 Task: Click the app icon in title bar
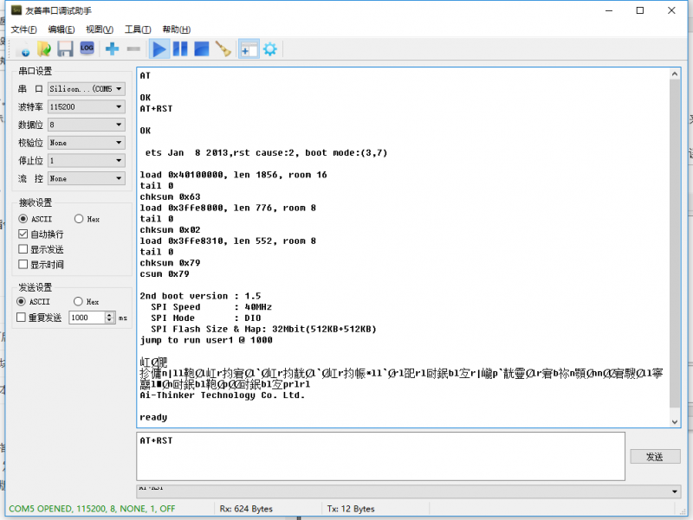16,10
